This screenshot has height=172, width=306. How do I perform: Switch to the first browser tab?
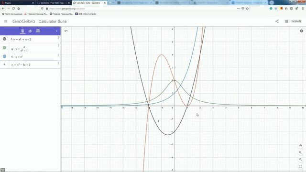pos(18,3)
